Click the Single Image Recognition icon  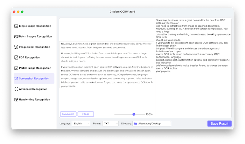pos(16,26)
